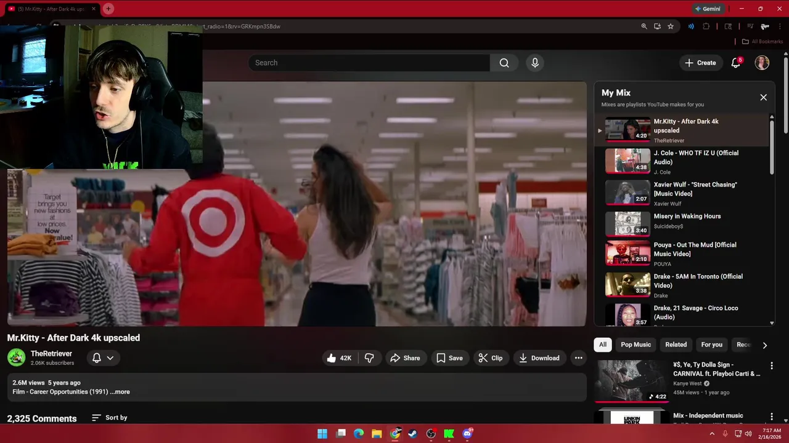Open notification bell dropdown for TheRetriever

point(103,358)
